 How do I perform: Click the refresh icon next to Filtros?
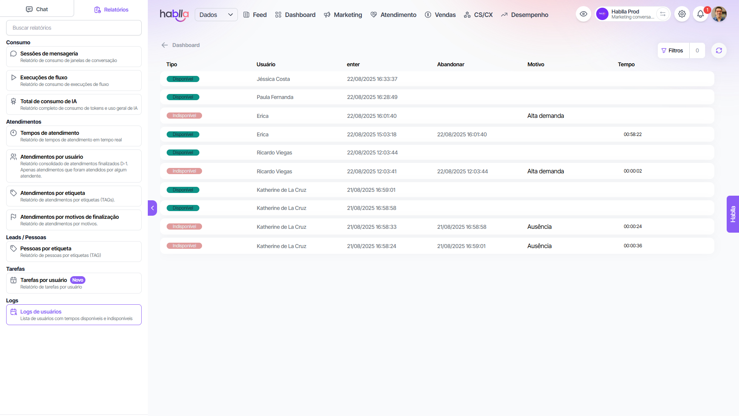pyautogui.click(x=719, y=50)
